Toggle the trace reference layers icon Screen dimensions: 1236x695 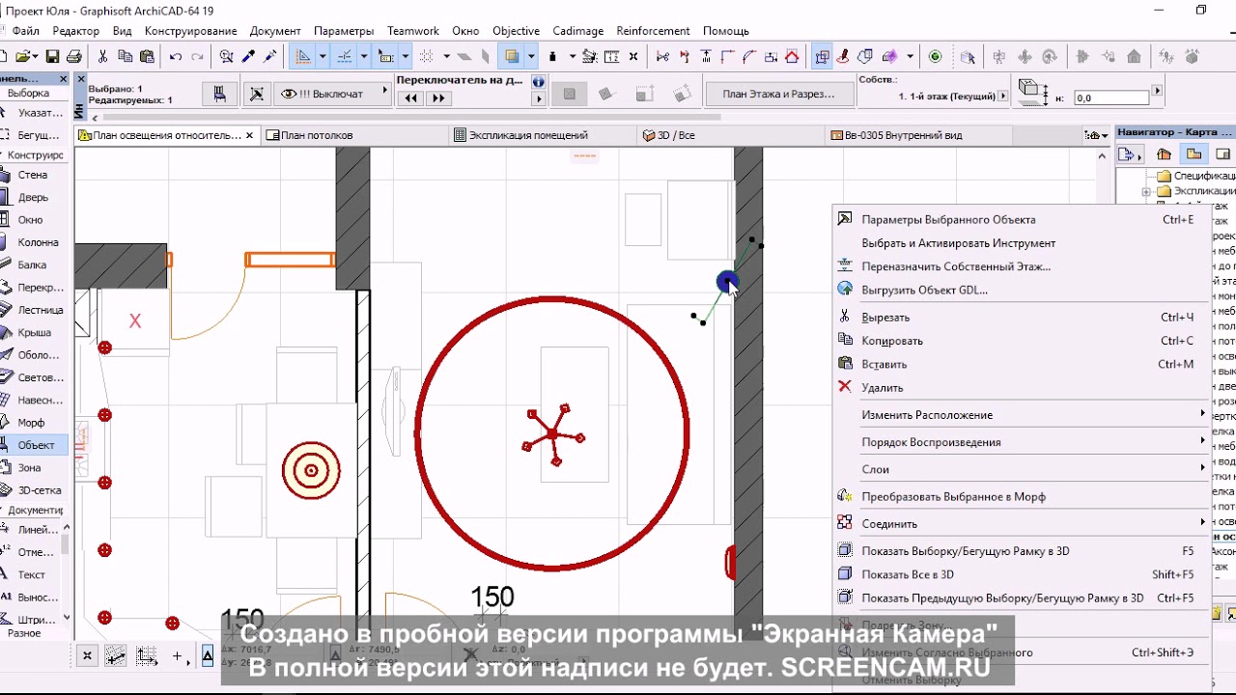coord(512,56)
